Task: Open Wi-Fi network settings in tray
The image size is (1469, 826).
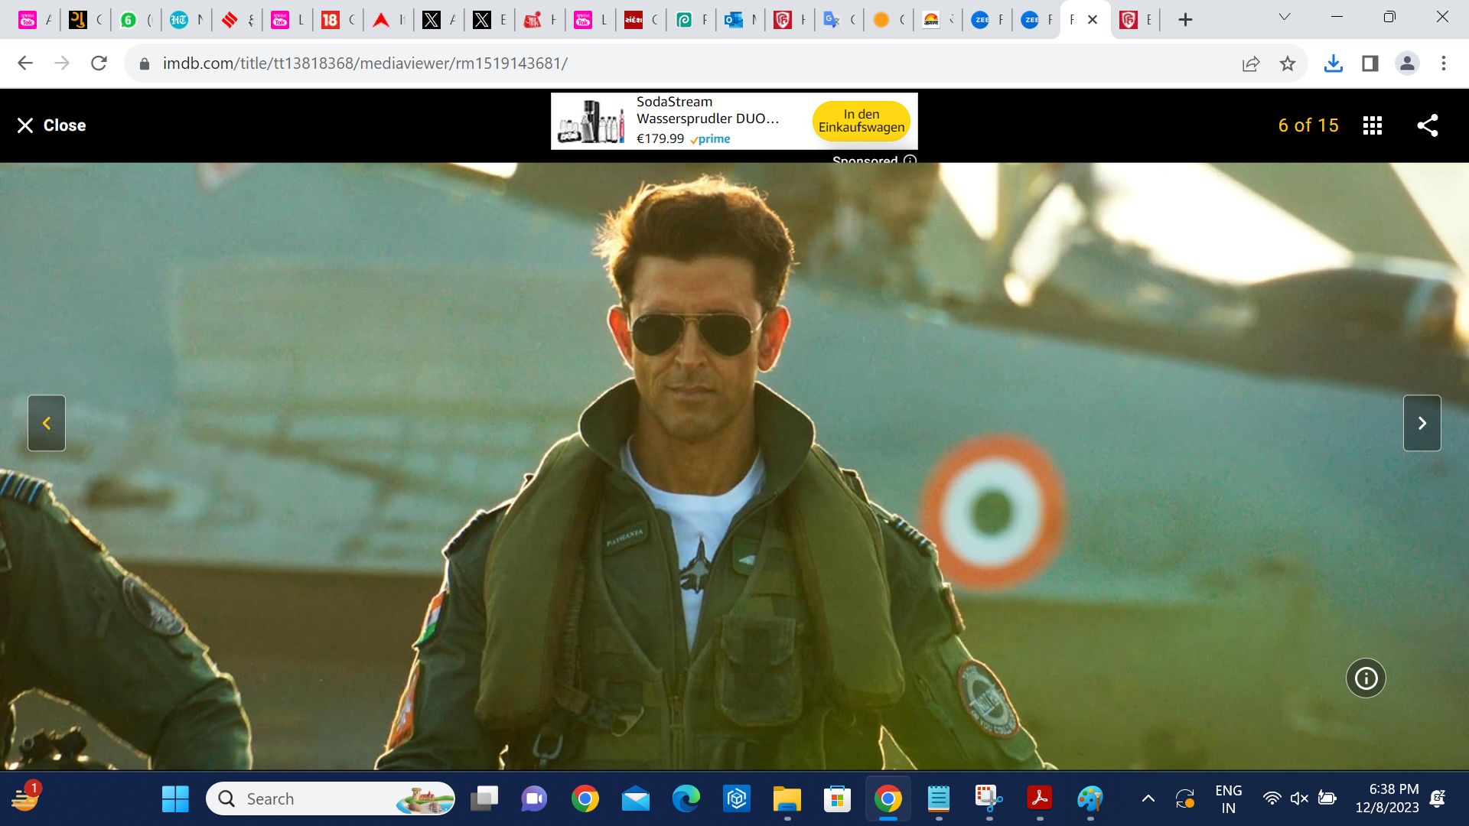Action: [1272, 799]
